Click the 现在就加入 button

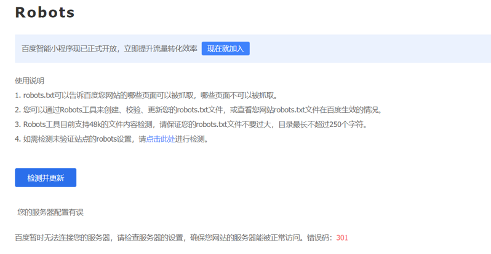(x=225, y=48)
